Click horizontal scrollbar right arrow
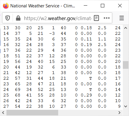Image resolution: width=129 pixels, height=116 pixels. (x=119, y=112)
